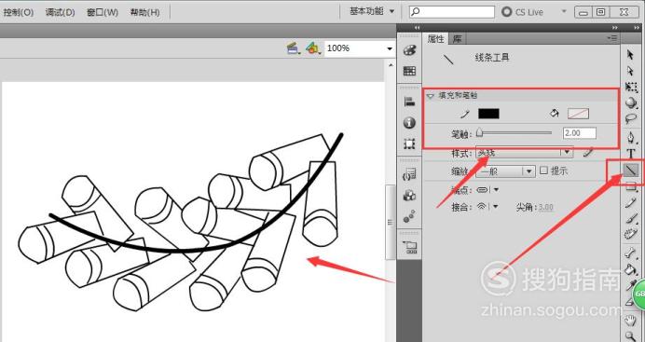Switch to the 库 library tab
Viewport: 645px width, 342px height.
coord(457,38)
